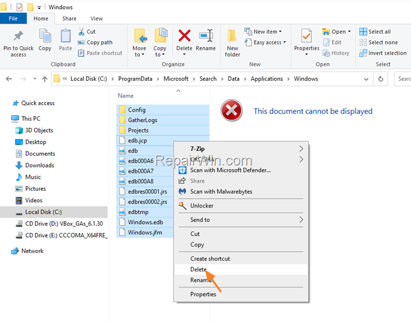Select the Home ribbon tab
411x323 pixels.
click(41, 19)
